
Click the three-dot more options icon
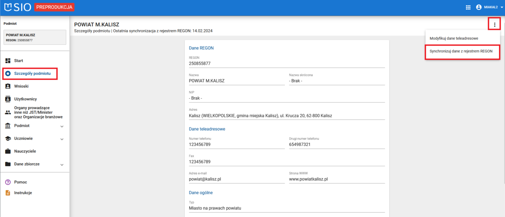point(494,25)
